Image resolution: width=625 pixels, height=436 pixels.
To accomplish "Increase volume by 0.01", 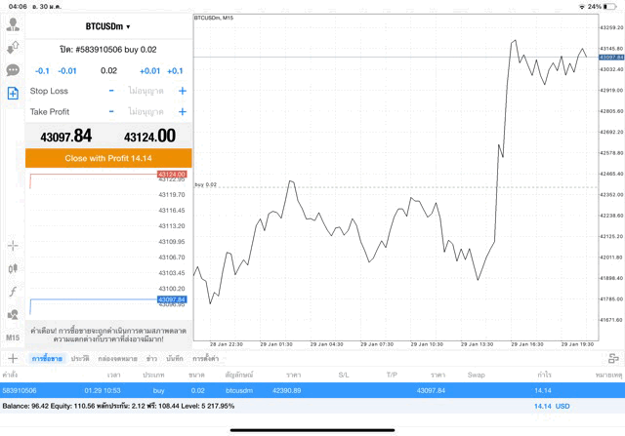I will tap(149, 71).
